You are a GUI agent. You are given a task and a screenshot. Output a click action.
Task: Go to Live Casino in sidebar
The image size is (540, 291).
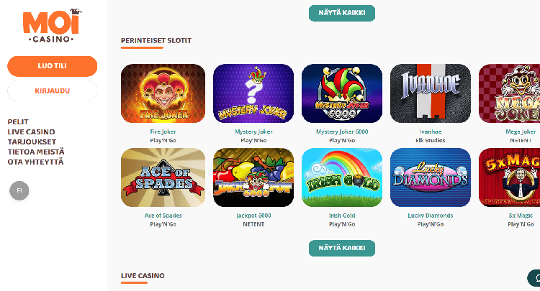[x=32, y=131]
